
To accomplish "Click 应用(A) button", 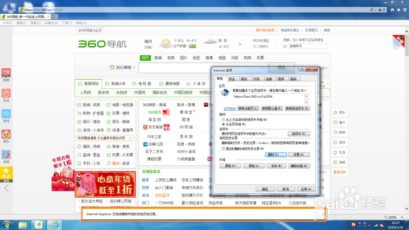I will click(x=306, y=190).
